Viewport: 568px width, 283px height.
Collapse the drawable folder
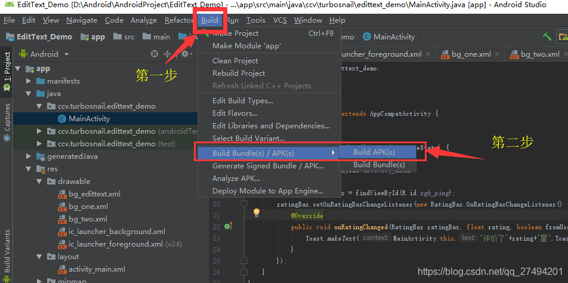[x=39, y=181]
